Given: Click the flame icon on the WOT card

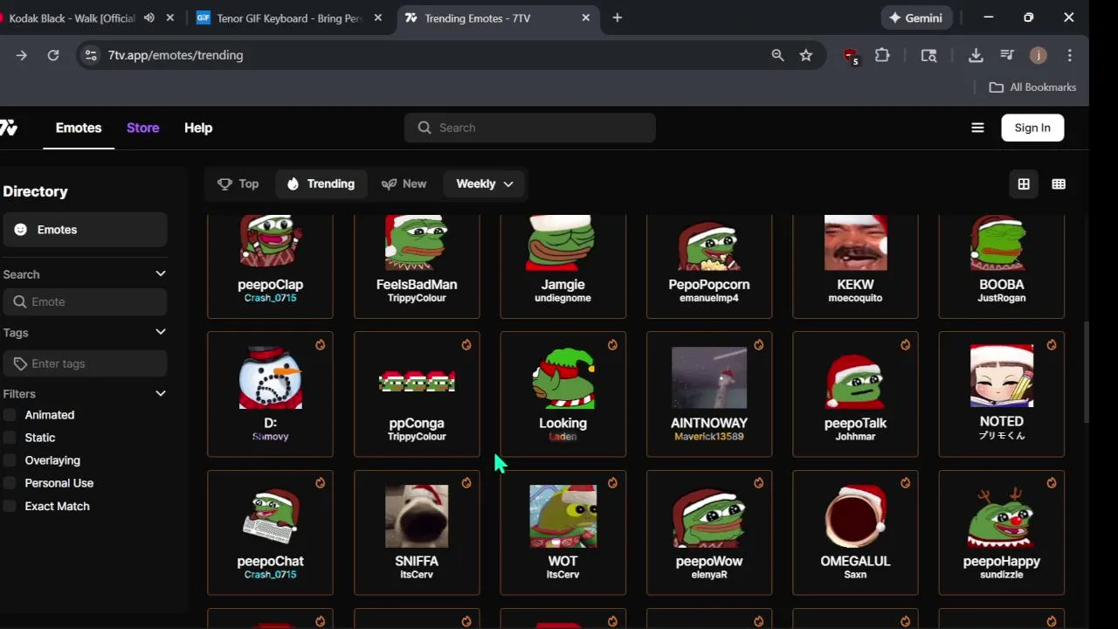Looking at the screenshot, I should (612, 483).
